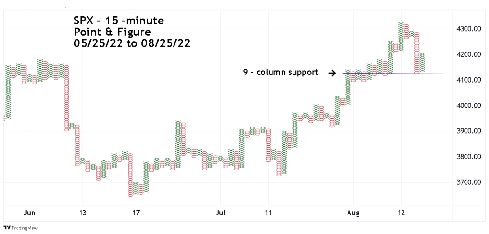The image size is (489, 234).
Task: Click the "9 - column support" annotation
Action: [280, 73]
